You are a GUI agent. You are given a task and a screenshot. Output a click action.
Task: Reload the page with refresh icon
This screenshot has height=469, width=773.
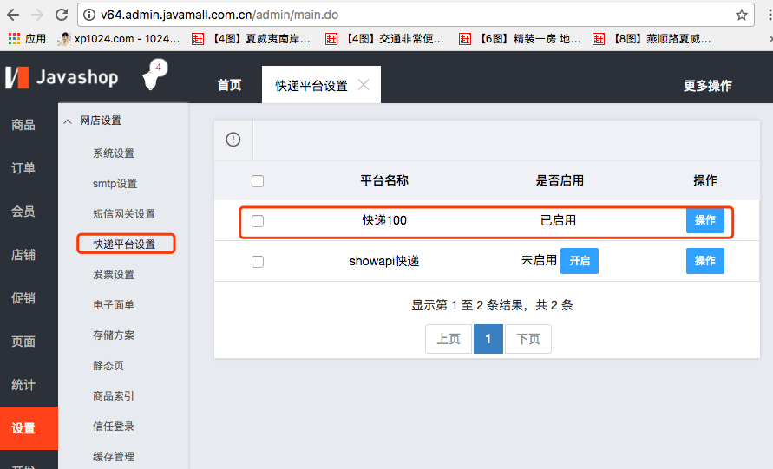[x=62, y=15]
